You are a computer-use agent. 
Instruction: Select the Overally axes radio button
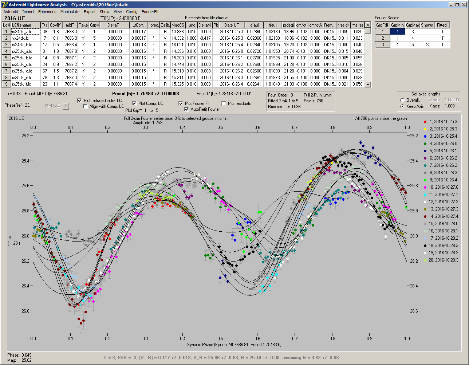pyautogui.click(x=402, y=100)
